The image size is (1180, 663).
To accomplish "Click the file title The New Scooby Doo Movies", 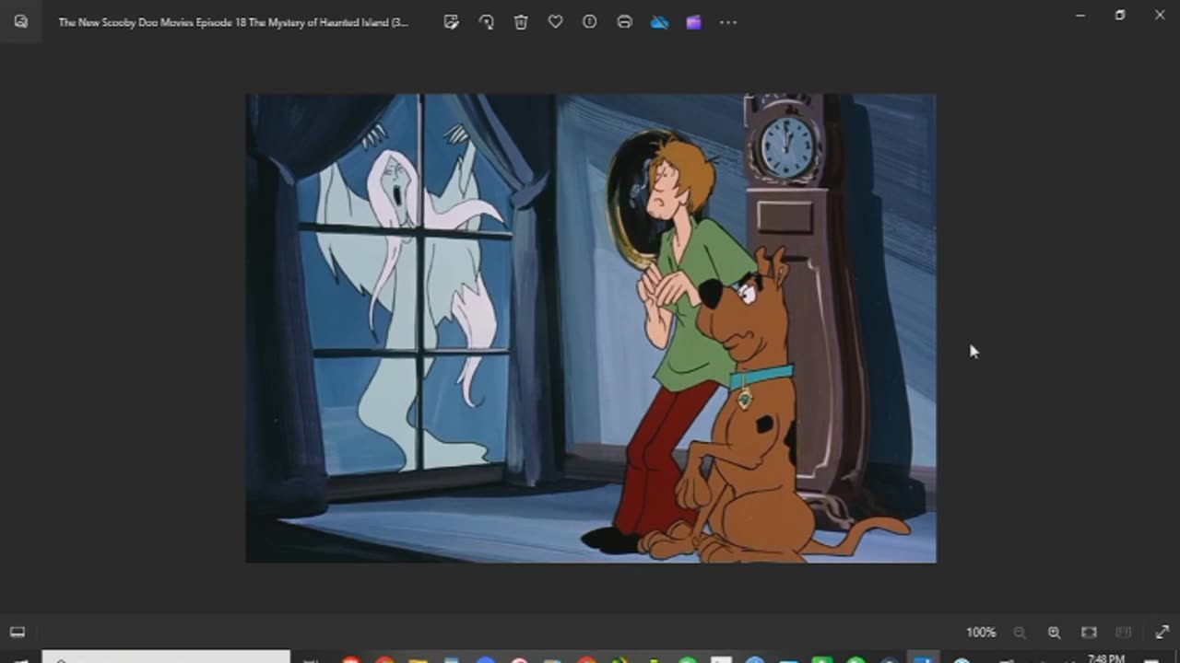I will 233,22.
